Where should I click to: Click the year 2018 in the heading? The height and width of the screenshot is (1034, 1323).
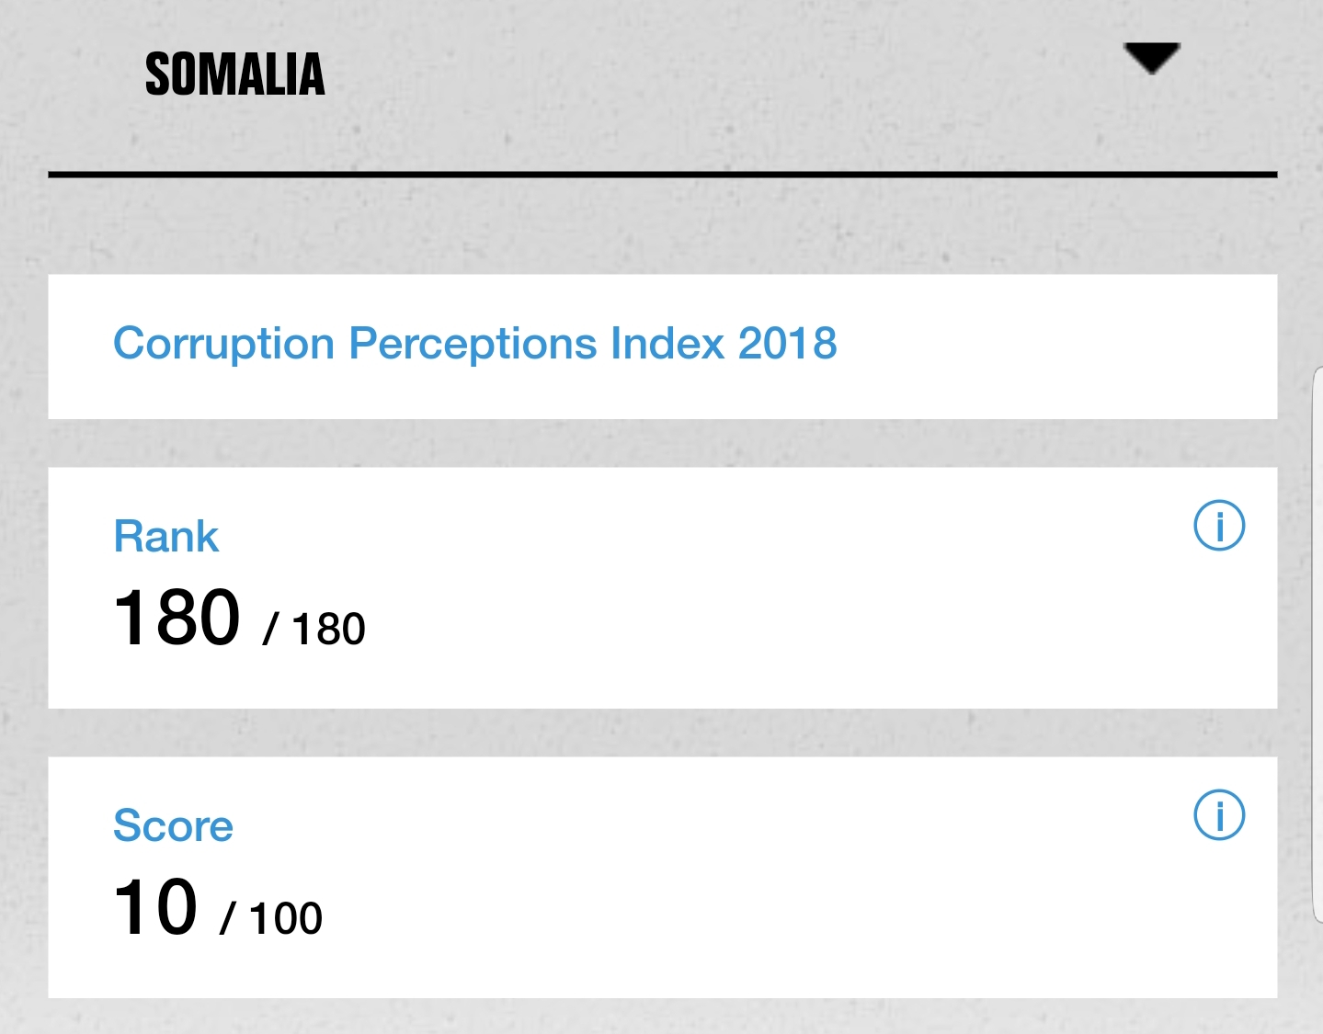click(x=788, y=344)
